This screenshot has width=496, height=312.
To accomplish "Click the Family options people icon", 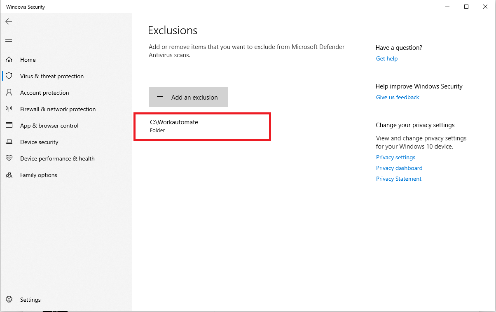I will point(9,175).
